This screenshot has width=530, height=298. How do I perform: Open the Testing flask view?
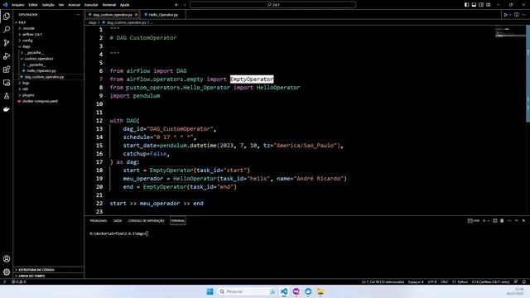pos(7,96)
